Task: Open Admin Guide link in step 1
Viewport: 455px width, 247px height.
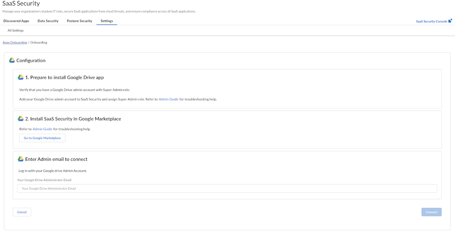Action: [168, 99]
